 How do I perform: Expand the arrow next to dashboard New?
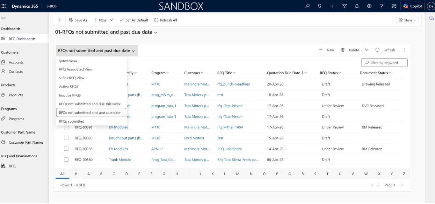[x=112, y=20]
